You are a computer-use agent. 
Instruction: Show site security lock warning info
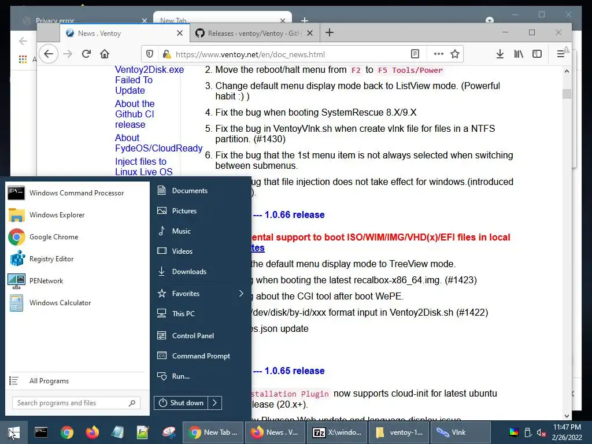(x=166, y=54)
